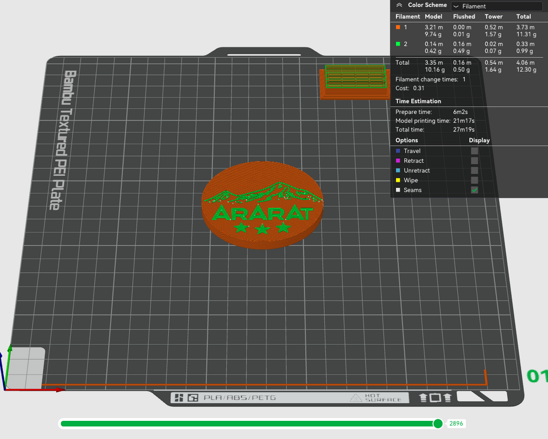Click the Flushed column header
Viewport: 548px width, 439px height.
[x=464, y=17]
